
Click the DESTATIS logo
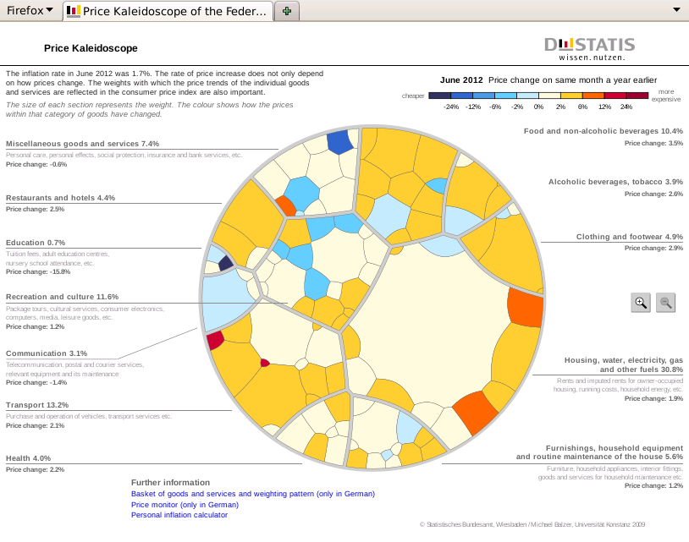590,49
